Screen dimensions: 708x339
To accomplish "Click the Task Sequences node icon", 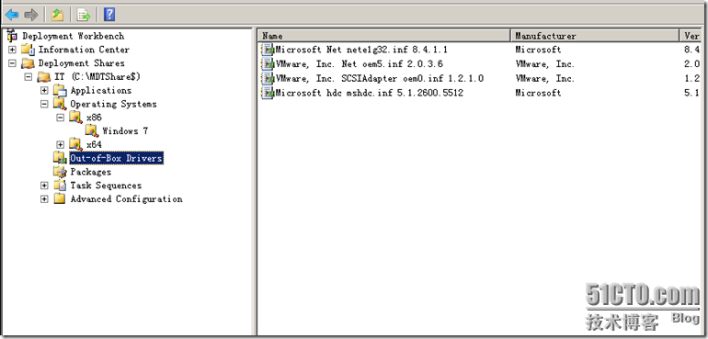I will (60, 185).
